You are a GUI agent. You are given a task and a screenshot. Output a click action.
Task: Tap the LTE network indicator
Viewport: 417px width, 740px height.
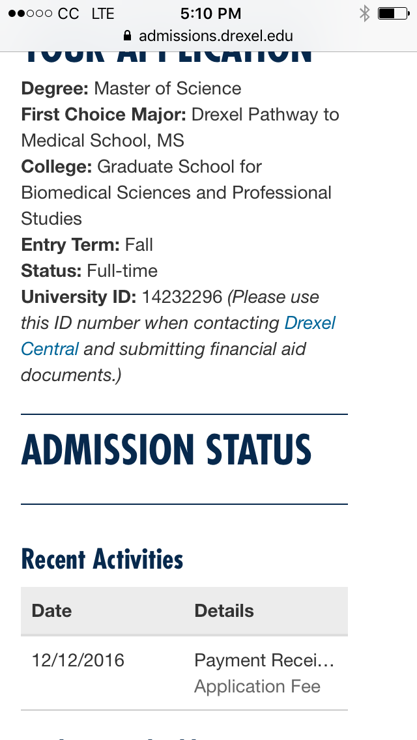[103, 14]
